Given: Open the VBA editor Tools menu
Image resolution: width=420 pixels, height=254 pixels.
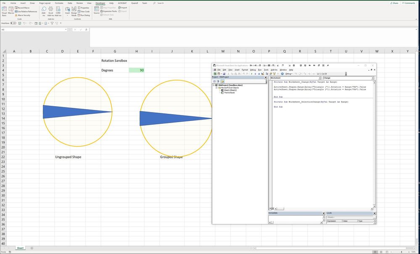Looking at the screenshot, I should tap(266, 70).
